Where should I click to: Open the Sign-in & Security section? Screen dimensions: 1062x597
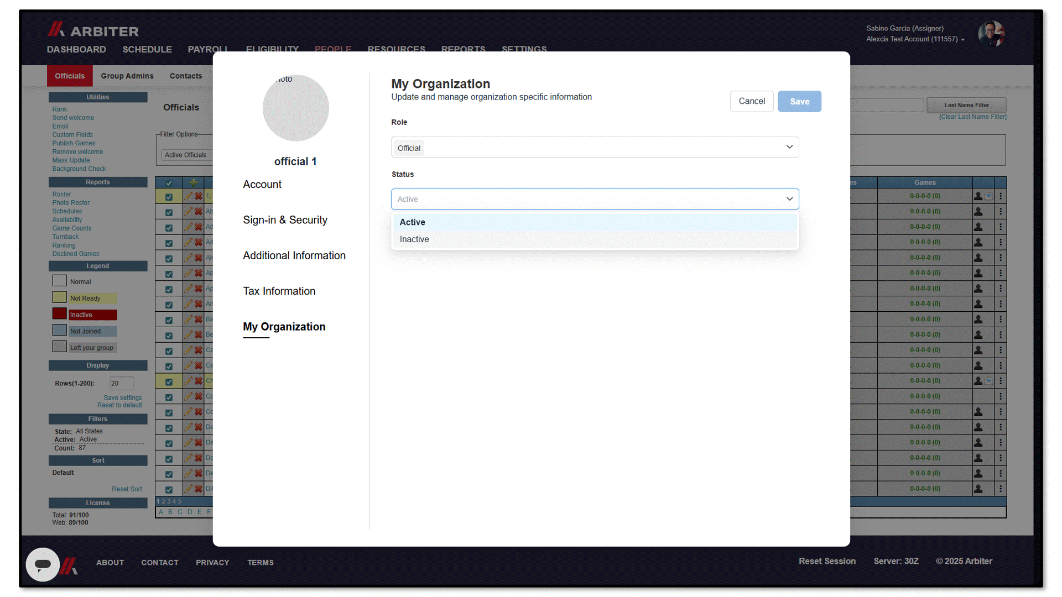[x=285, y=220]
